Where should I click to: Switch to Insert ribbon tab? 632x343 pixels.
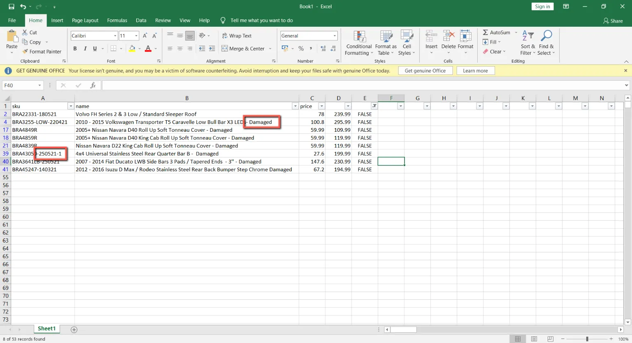[x=57, y=20]
